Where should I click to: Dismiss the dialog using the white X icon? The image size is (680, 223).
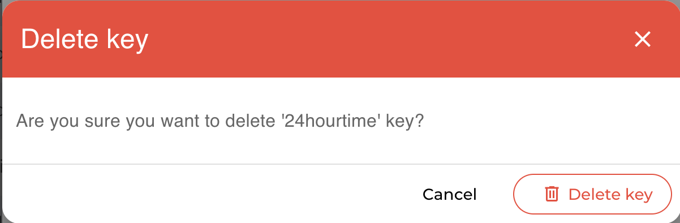tap(643, 39)
